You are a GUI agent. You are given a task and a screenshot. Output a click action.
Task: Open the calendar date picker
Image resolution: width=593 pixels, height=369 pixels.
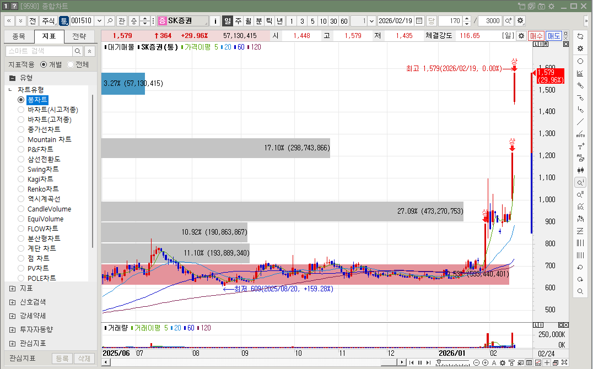[x=419, y=21]
